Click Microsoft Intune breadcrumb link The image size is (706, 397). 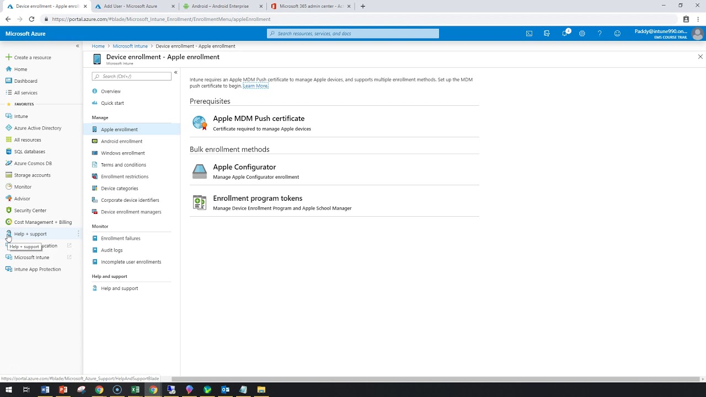130,46
